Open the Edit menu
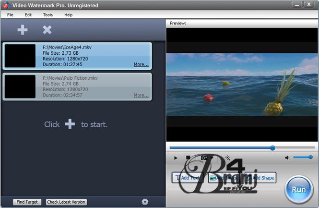Screen dimensions: 319x208 click(x=28, y=15)
